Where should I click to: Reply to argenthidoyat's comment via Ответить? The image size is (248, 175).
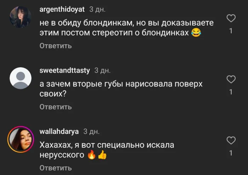[x=56, y=46]
